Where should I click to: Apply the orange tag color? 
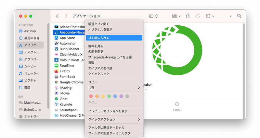(x=97, y=96)
